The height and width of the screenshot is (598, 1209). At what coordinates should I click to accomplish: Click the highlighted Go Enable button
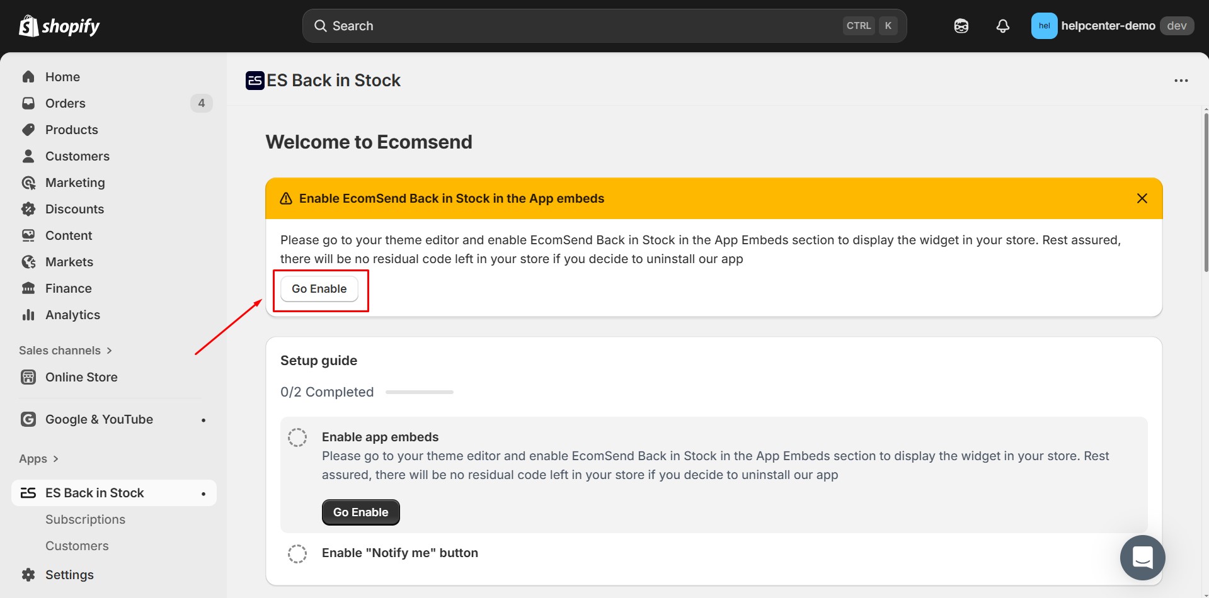point(319,288)
